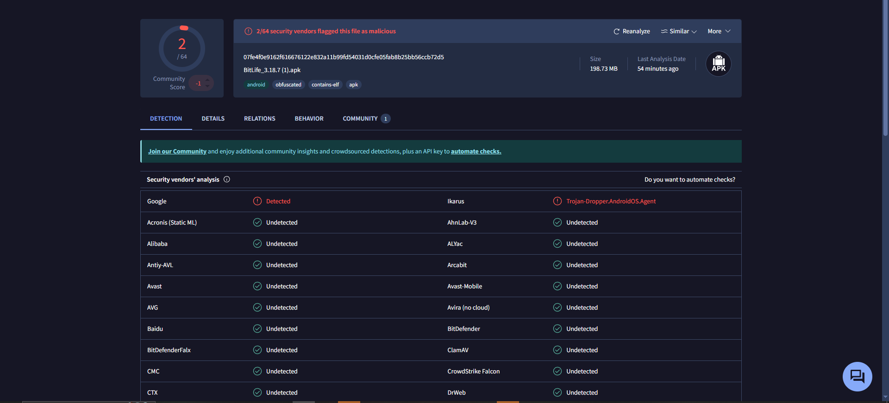This screenshot has height=403, width=889.
Task: Click the check icon in the CrowdStrike Falcon row
Action: click(x=557, y=371)
